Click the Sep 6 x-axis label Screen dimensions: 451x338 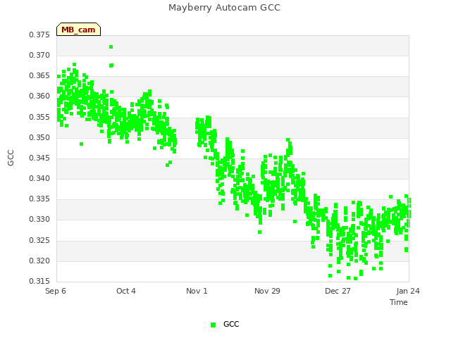[x=56, y=291]
